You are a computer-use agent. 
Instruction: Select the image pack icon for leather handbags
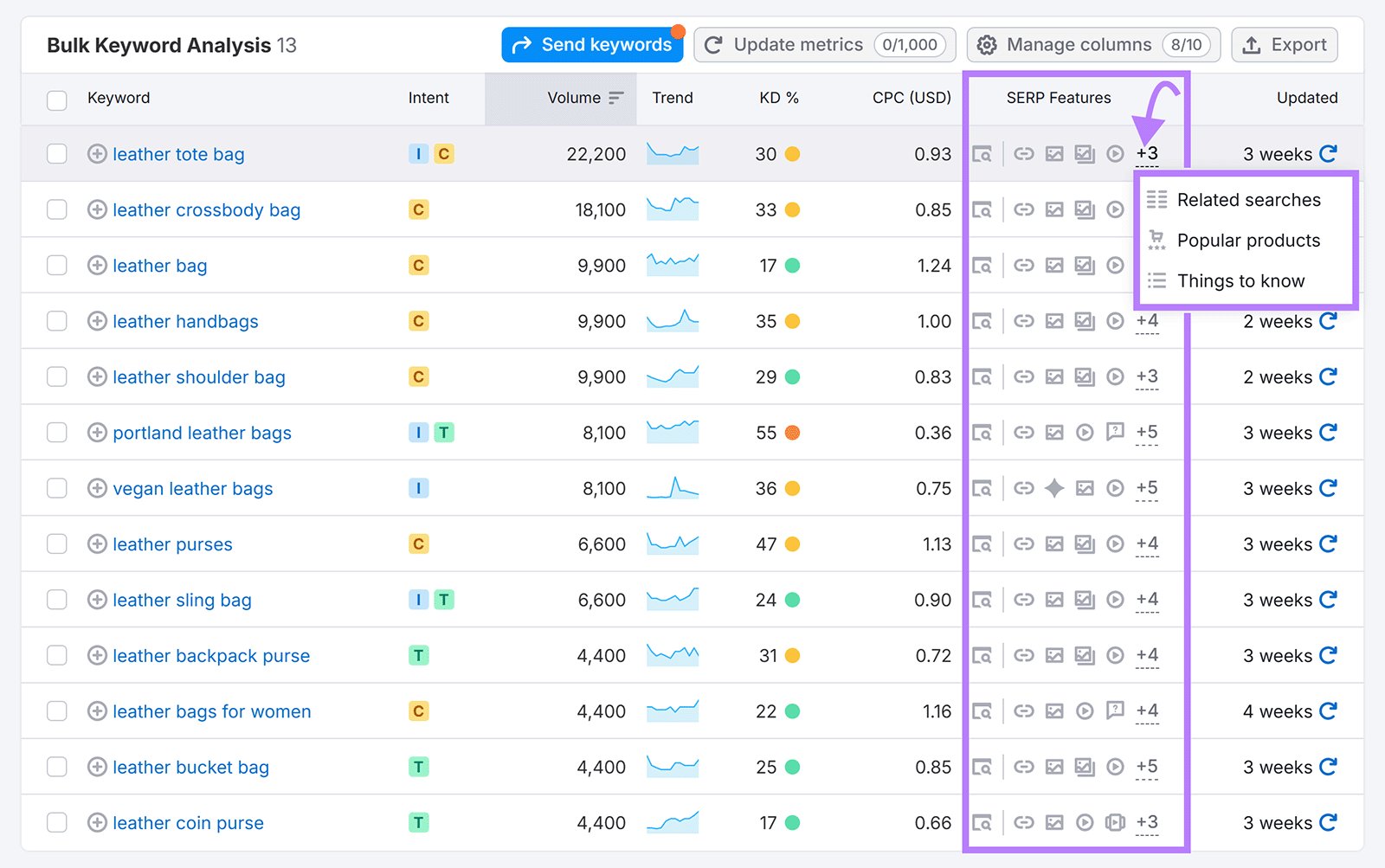tap(1054, 321)
